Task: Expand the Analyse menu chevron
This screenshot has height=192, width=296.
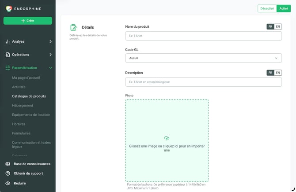Action: click(x=50, y=41)
